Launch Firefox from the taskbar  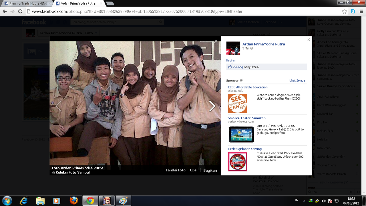(73, 201)
